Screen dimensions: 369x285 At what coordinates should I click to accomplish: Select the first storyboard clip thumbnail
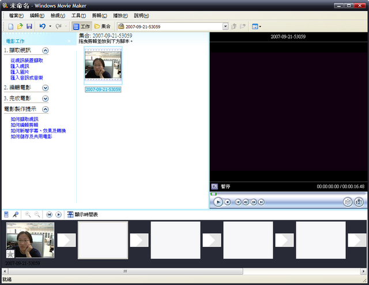point(30,240)
